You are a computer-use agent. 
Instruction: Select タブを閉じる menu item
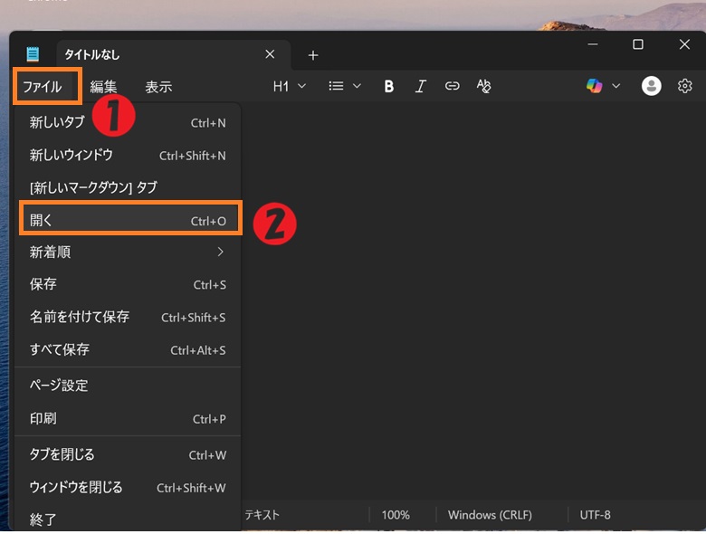pos(128,454)
